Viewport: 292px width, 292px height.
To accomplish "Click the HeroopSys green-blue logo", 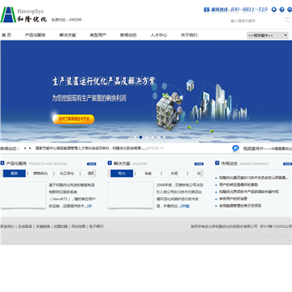I will pos(8,15).
